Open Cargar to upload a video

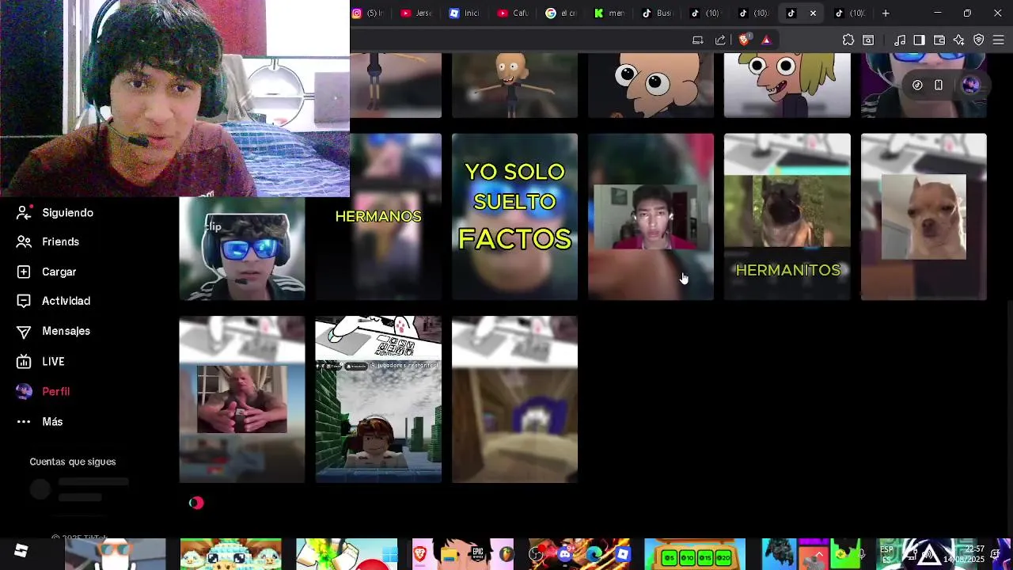click(x=47, y=272)
